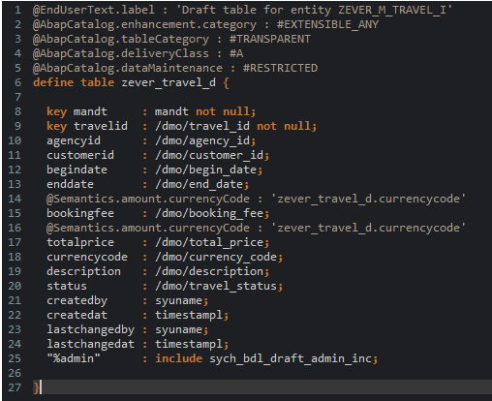Click the 'syuname' type on line 21
Image resolution: width=492 pixels, height=401 pixels.
coord(179,300)
